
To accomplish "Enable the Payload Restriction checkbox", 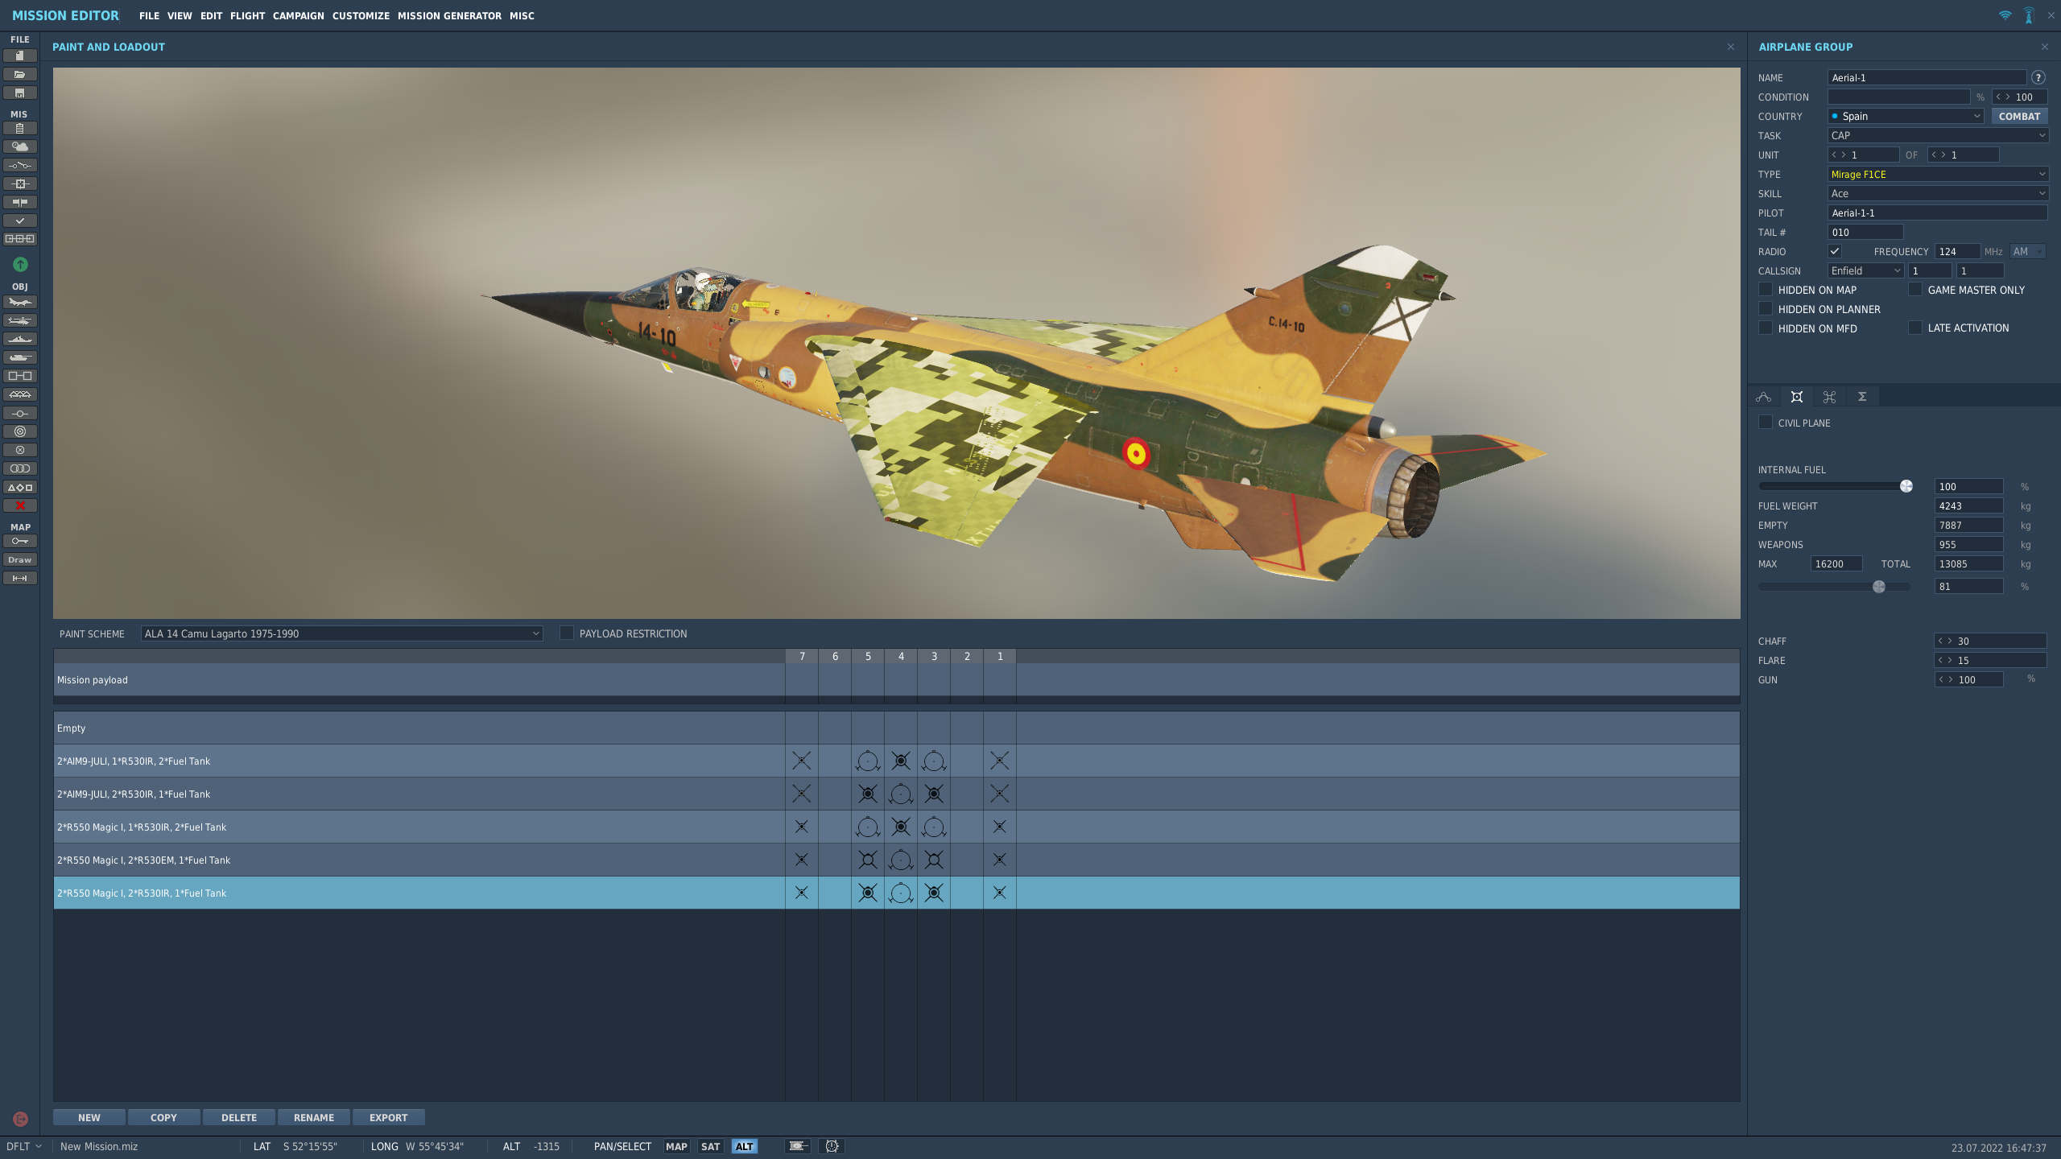I will (567, 633).
